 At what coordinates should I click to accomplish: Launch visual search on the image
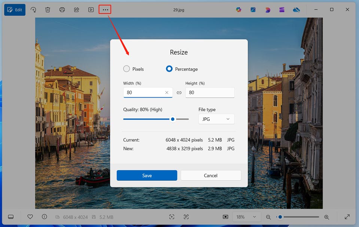point(171,217)
